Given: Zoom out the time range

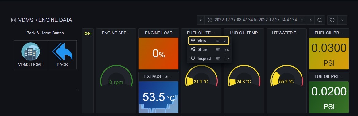Looking at the screenshot, I should (320, 20).
